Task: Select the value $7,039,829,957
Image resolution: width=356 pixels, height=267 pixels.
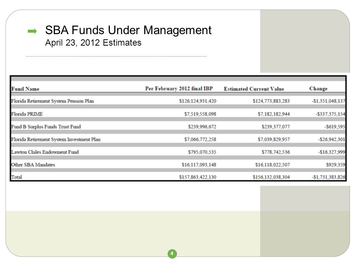Action: pyautogui.click(x=274, y=139)
